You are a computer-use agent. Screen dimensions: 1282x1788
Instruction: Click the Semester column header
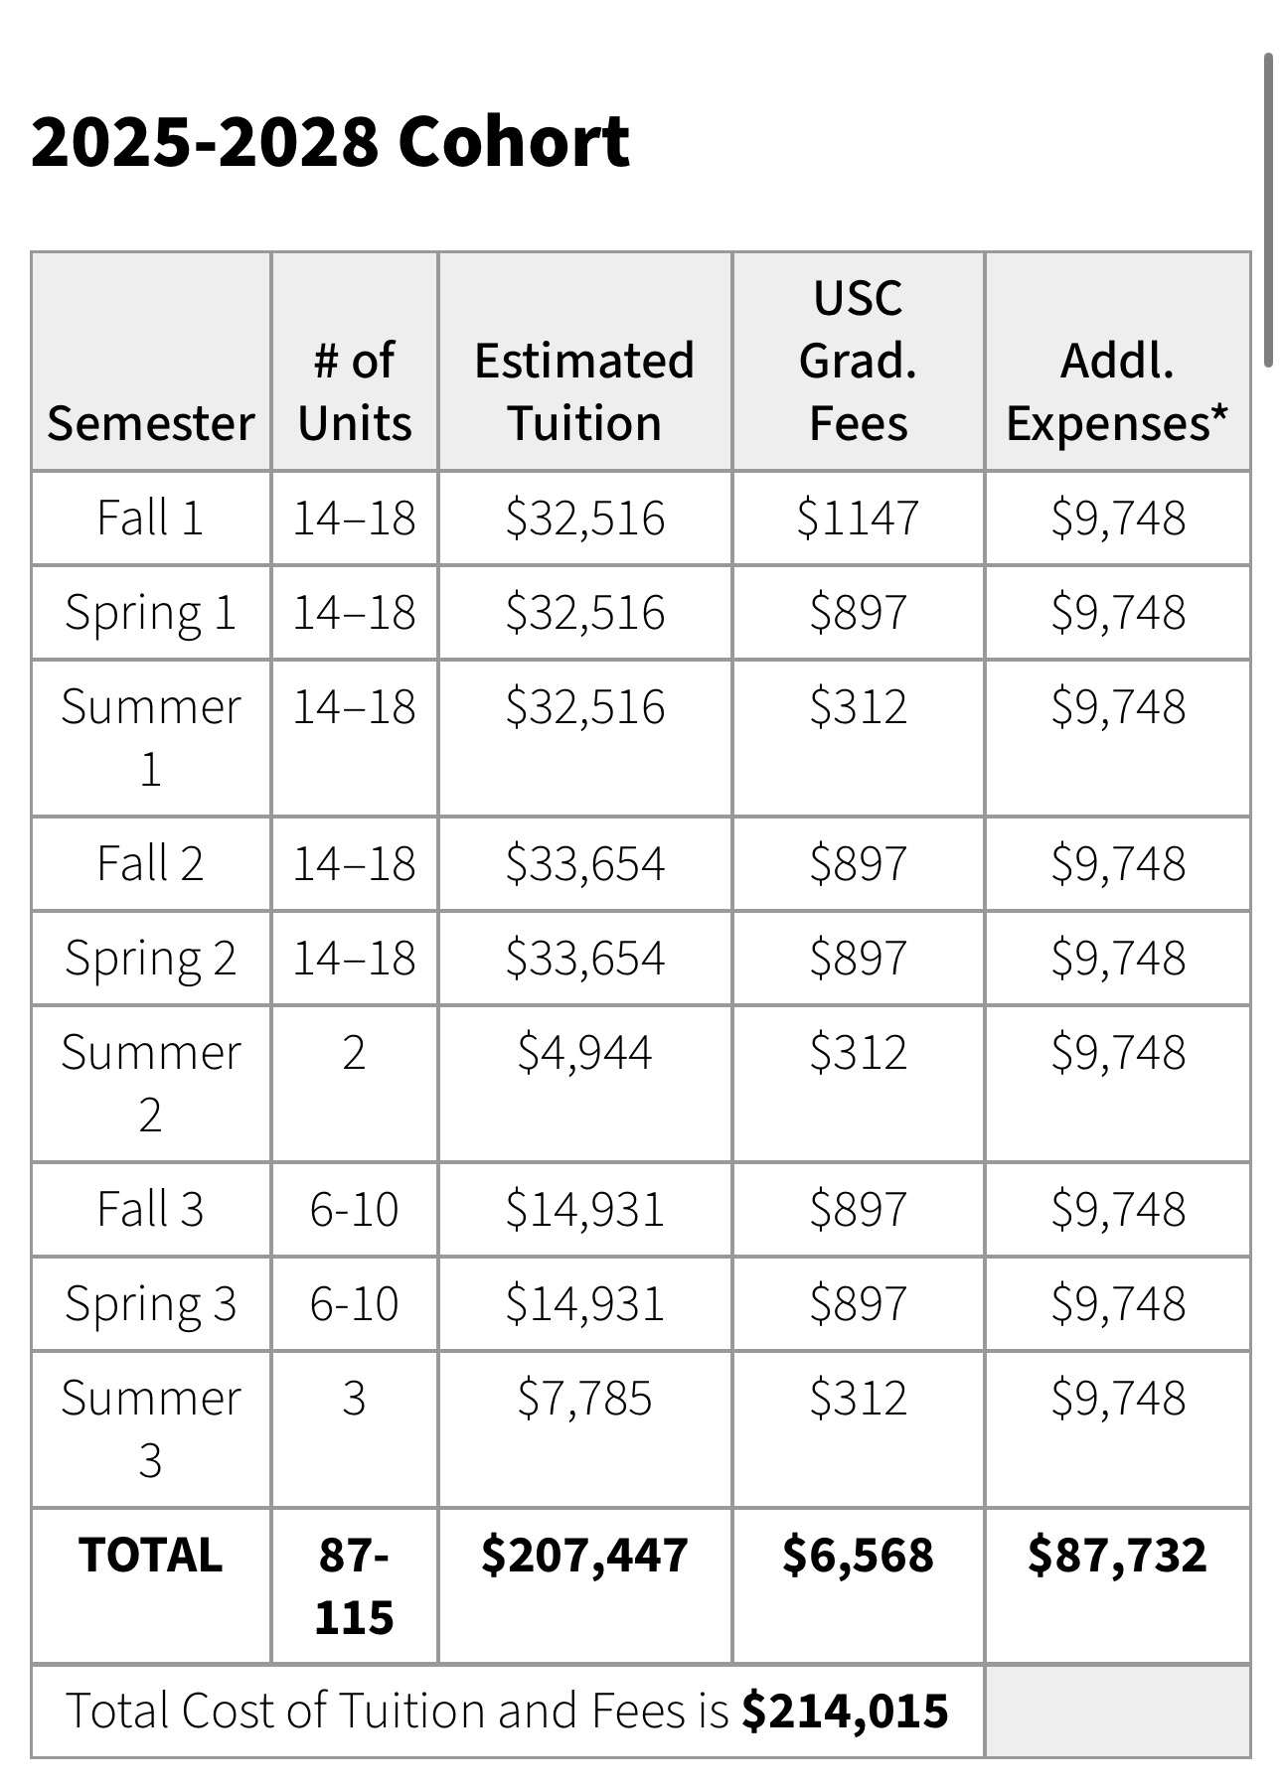click(151, 423)
